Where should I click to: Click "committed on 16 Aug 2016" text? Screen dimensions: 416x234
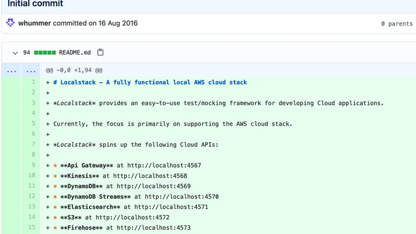(95, 23)
